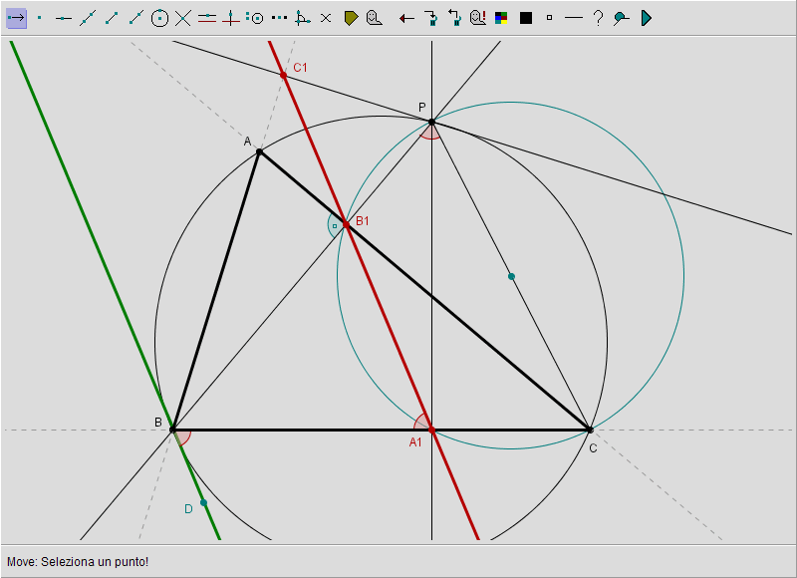Choose the Line tool extending past both points
Viewport: 797px width, 578px height.
tap(88, 18)
